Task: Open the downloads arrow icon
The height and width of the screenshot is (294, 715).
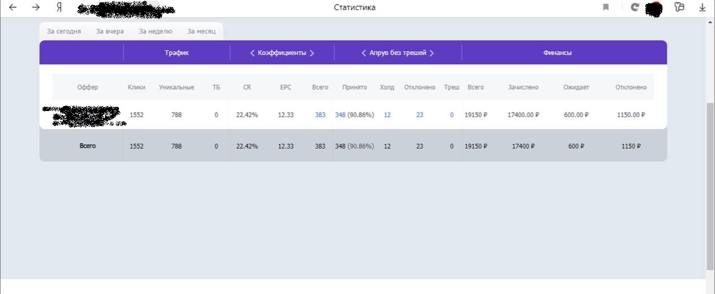Action: coord(703,7)
